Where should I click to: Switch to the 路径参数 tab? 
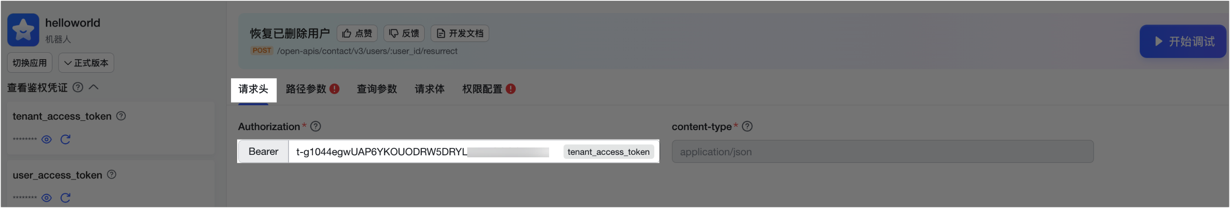312,89
